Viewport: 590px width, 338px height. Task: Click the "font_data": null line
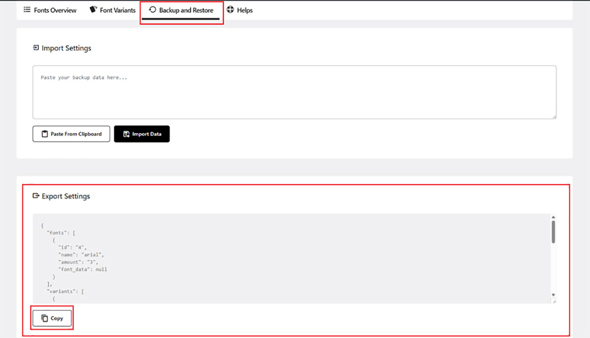click(x=83, y=269)
